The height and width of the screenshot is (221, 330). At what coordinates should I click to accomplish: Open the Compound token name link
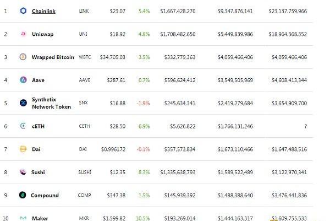coord(45,196)
